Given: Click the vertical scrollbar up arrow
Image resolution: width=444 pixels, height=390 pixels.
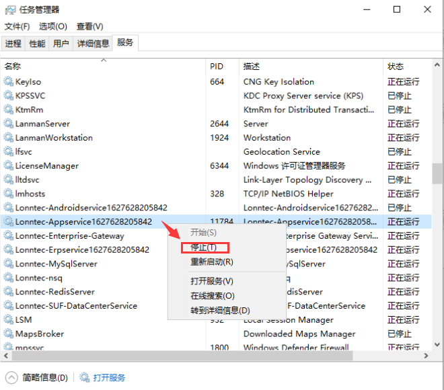Looking at the screenshot, I should [437, 65].
